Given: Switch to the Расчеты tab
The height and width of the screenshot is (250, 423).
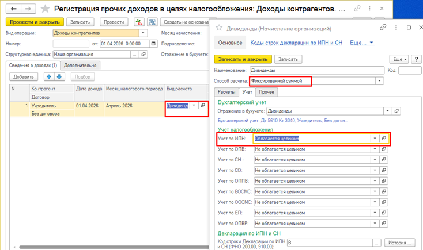Looking at the screenshot, I should tap(225, 91).
